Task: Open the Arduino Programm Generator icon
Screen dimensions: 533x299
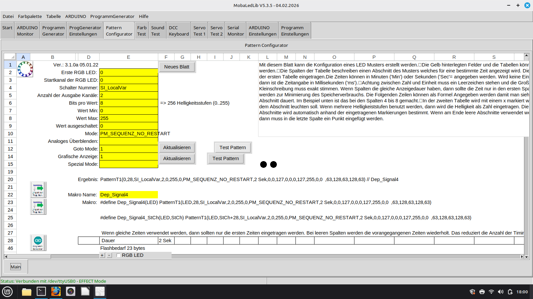Action: pos(38,243)
